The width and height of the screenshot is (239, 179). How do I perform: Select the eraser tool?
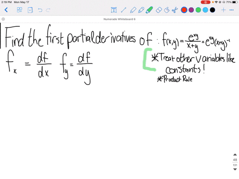tap(159, 10)
